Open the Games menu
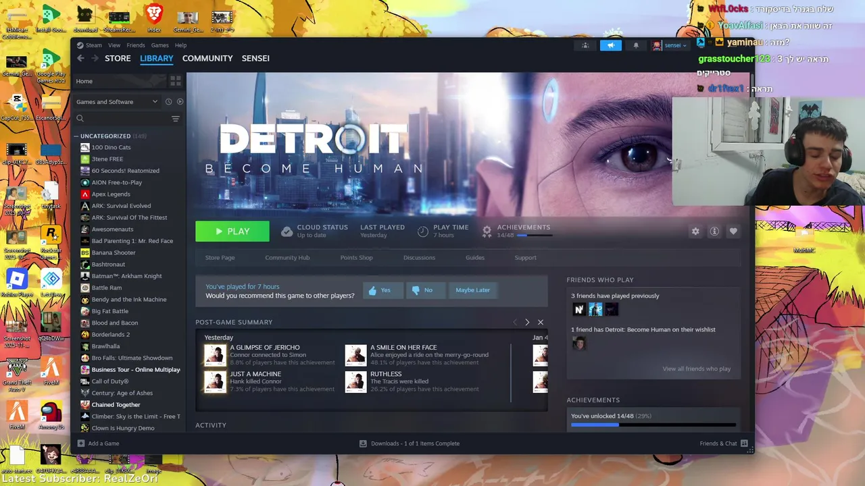Viewport: 865px width, 486px height. point(160,45)
